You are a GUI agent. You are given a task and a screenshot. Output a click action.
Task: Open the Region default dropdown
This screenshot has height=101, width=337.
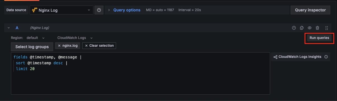coord(36,38)
